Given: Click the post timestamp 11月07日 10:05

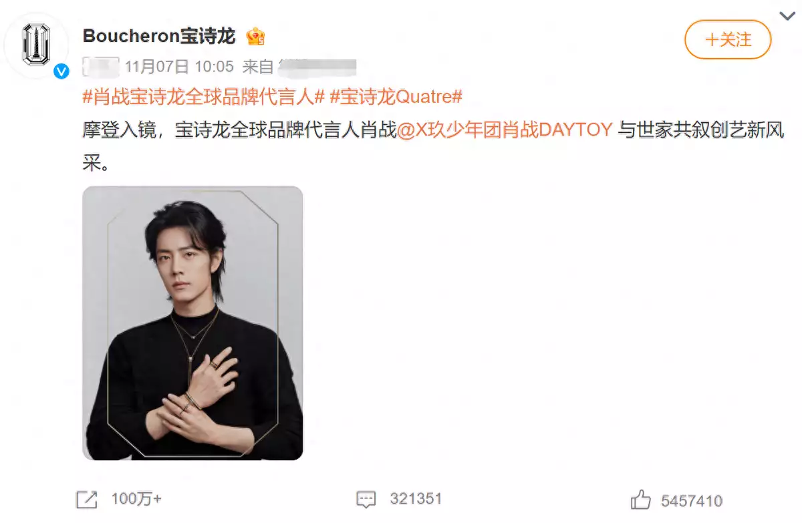Looking at the screenshot, I should pos(179,67).
